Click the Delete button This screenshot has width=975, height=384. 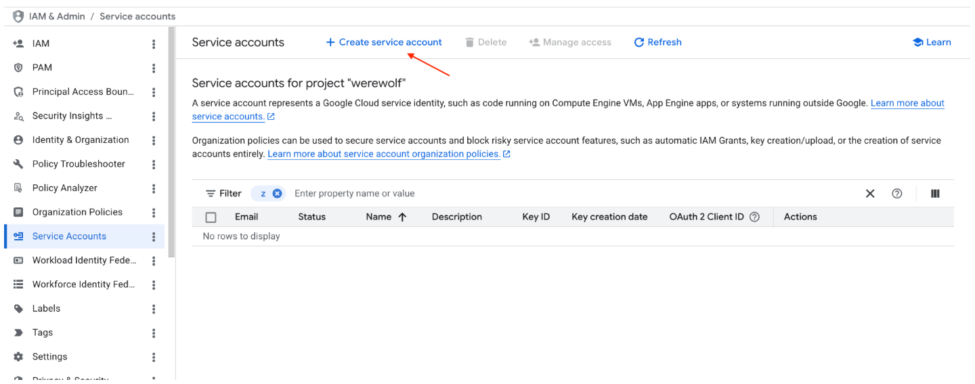point(486,42)
